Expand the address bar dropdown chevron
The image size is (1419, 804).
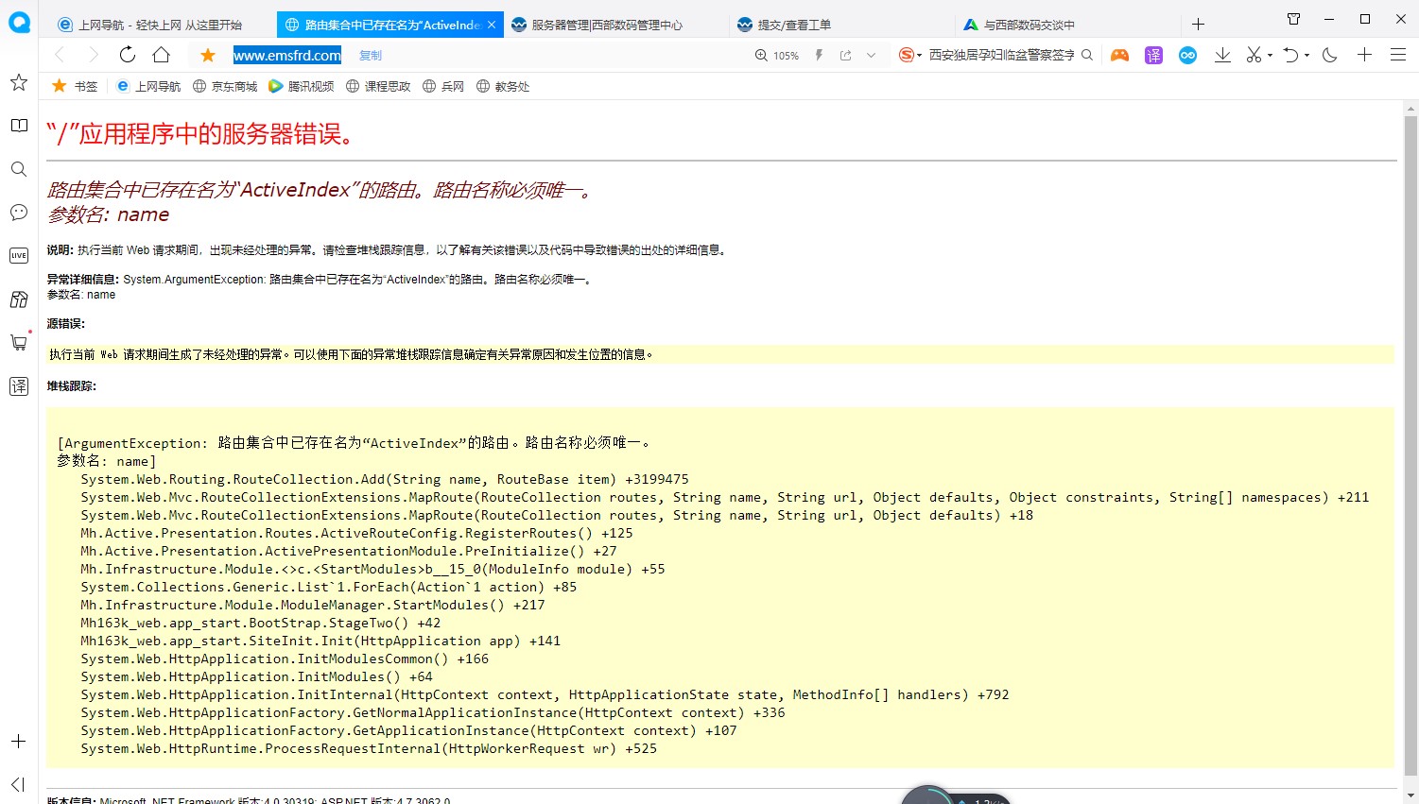871,56
